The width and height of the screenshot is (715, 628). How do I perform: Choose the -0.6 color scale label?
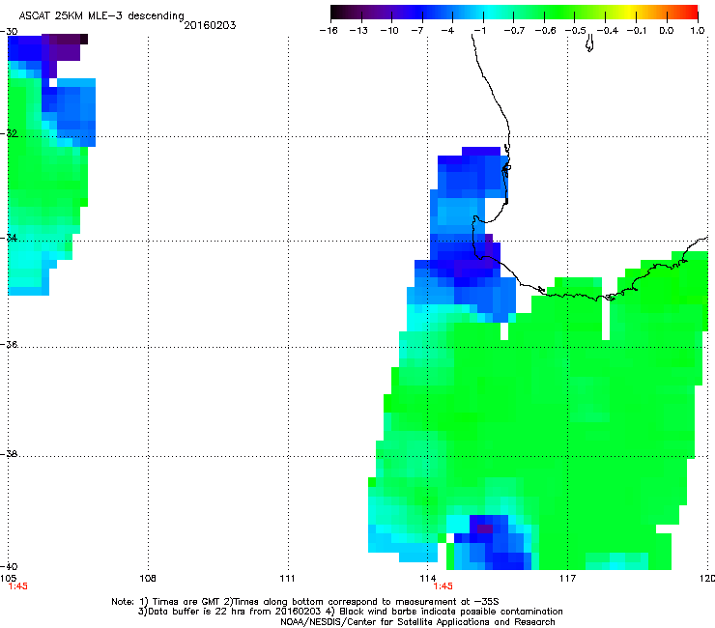tap(545, 31)
